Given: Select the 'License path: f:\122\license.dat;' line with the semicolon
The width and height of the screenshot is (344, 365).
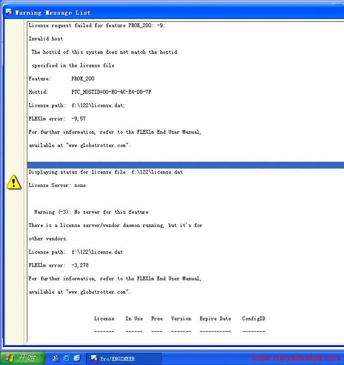Looking at the screenshot, I should [x=77, y=105].
